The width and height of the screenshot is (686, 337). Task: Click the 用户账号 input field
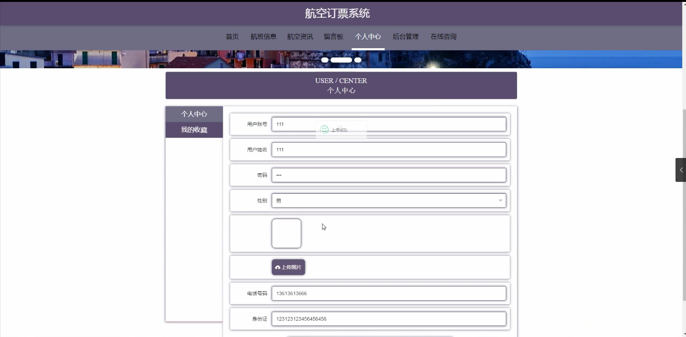pos(389,124)
